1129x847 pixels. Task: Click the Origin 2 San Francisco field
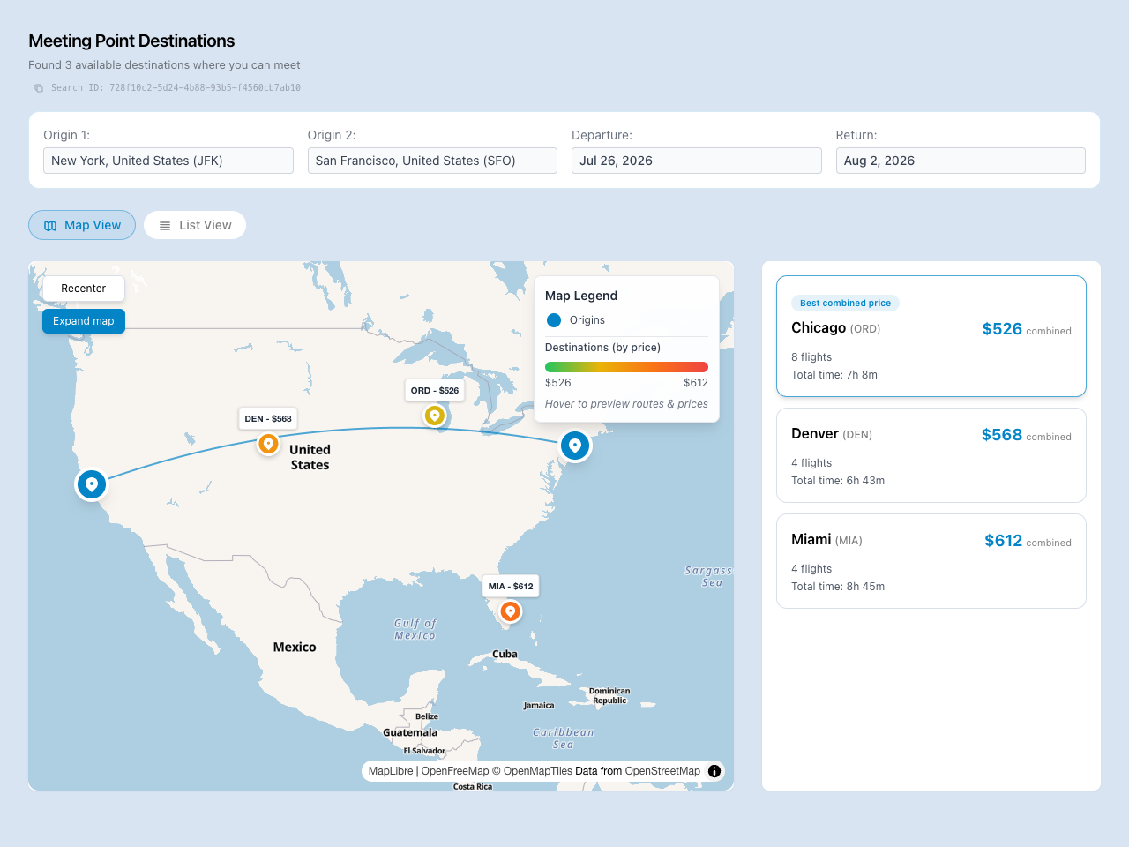pos(432,161)
